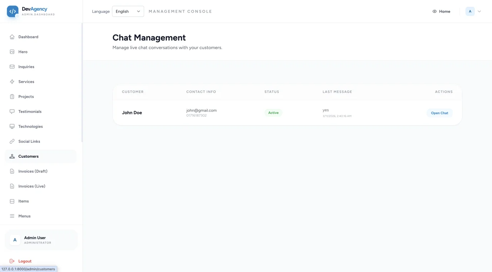Open Social Links page

click(41, 142)
